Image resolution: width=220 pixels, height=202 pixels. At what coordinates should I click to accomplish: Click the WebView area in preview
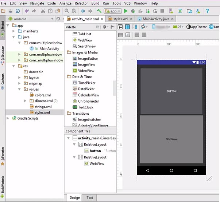click(x=171, y=139)
